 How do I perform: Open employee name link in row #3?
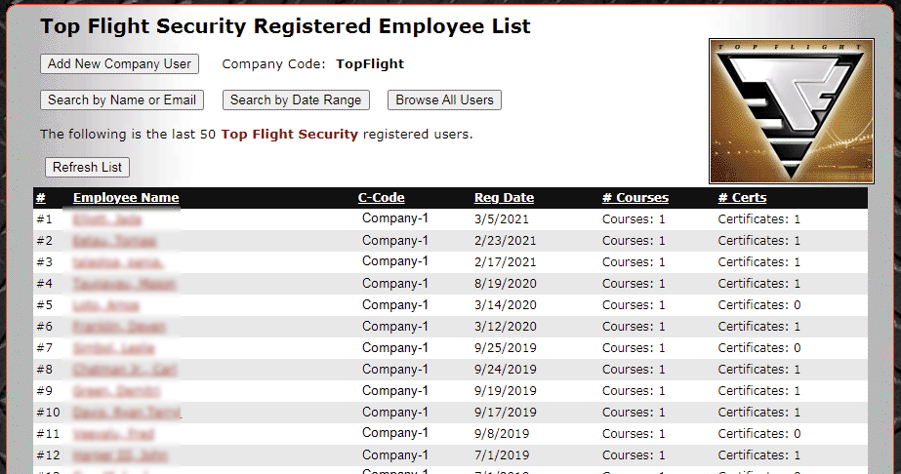pos(117,262)
